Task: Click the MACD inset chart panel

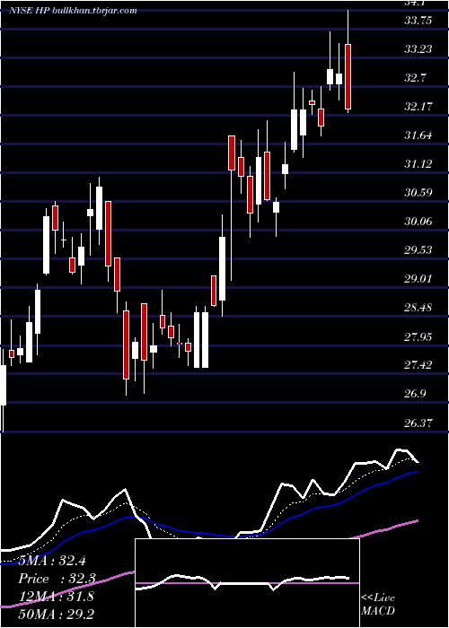Action: pyautogui.click(x=247, y=583)
